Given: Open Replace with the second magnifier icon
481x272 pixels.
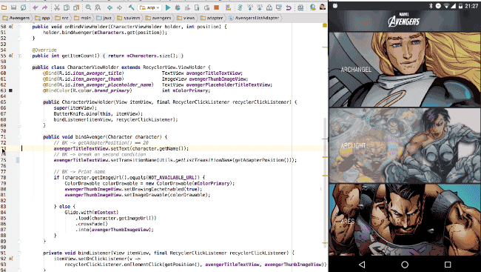Looking at the screenshot, I should (x=98, y=7).
